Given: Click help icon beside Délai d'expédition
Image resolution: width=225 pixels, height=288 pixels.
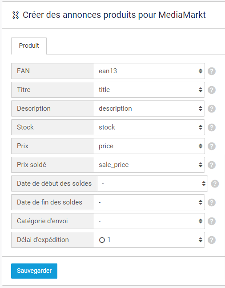Looking at the screenshot, I should pos(212,240).
